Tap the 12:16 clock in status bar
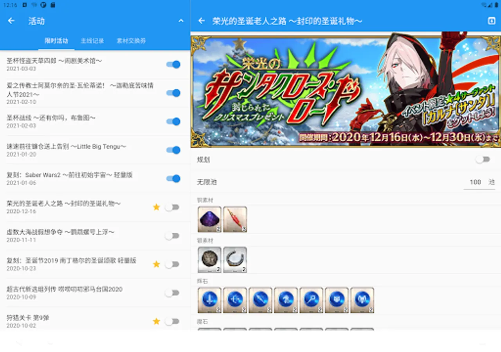Viewport: 501px width, 352px height. [x=11, y=5]
